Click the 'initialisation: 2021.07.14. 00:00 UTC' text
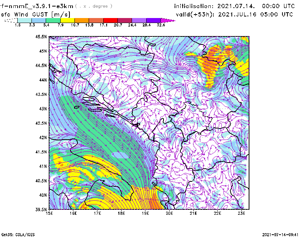The image size is (307, 237). pyautogui.click(x=234, y=6)
